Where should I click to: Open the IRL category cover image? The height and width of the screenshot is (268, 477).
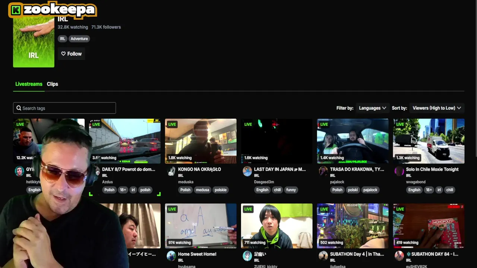pyautogui.click(x=34, y=42)
